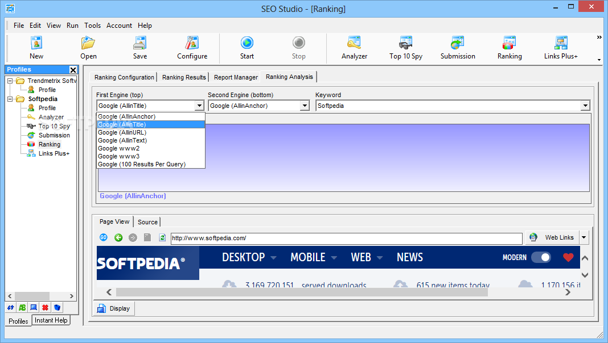Select Top 10 Spy in the profile tree
Viewport: 608px width, 343px height.
54,126
